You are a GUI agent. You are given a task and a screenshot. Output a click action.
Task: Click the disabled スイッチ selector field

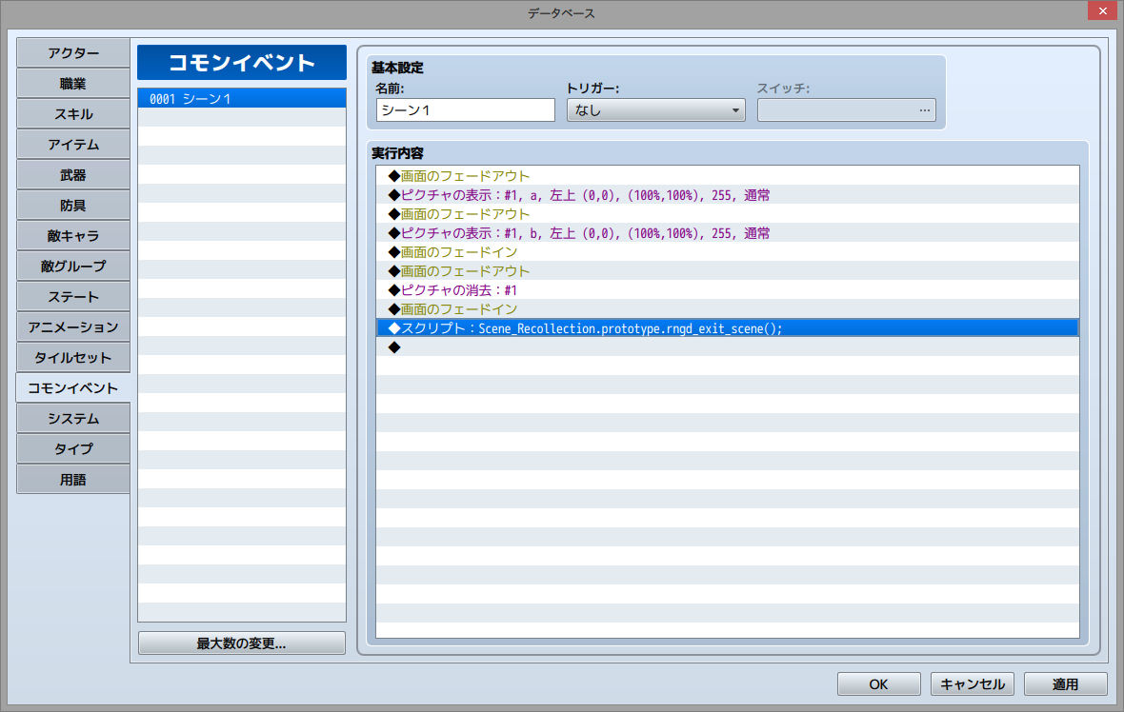point(847,110)
